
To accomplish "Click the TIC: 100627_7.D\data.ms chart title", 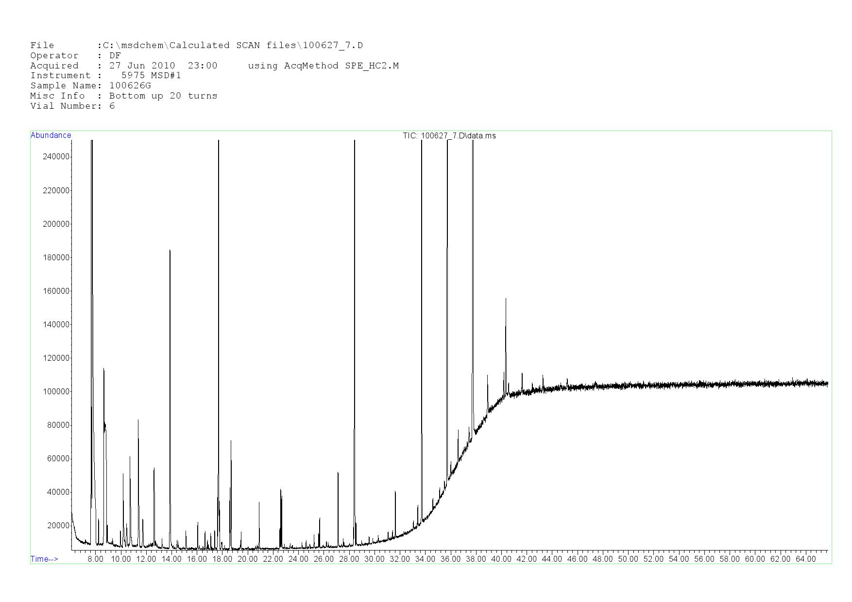I will coord(449,136).
